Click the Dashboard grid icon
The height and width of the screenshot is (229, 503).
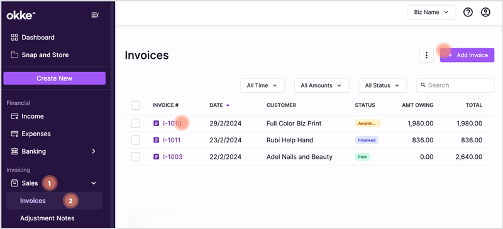[14, 38]
